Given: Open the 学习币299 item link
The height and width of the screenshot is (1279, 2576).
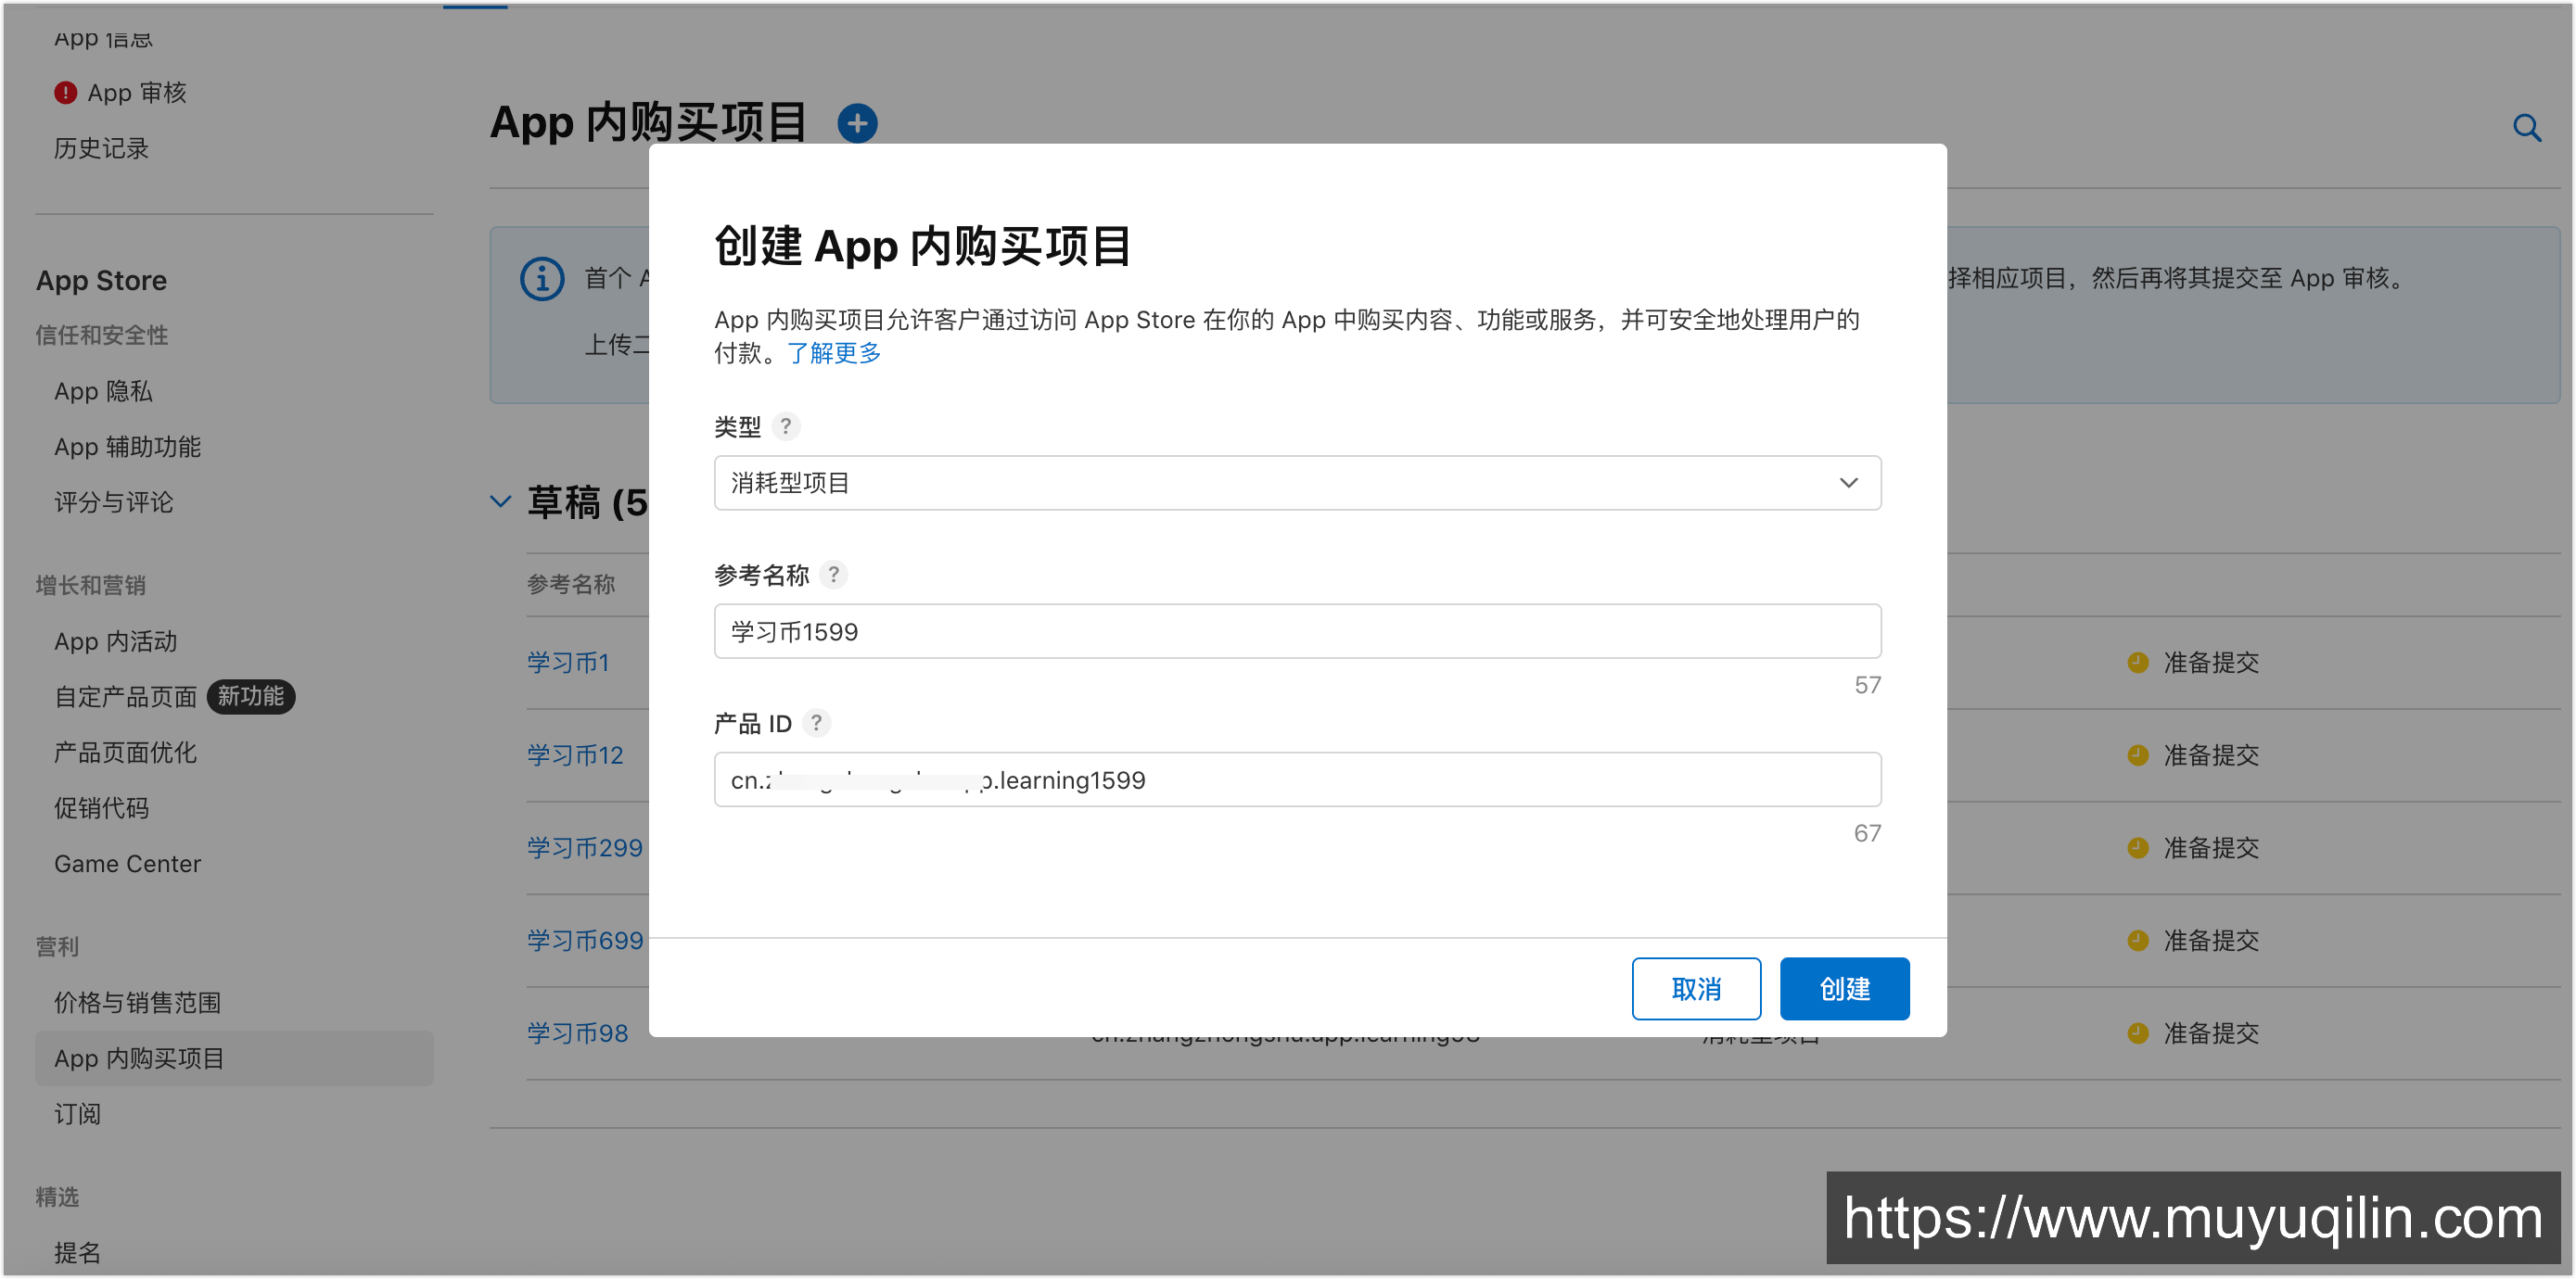Looking at the screenshot, I should (x=585, y=848).
